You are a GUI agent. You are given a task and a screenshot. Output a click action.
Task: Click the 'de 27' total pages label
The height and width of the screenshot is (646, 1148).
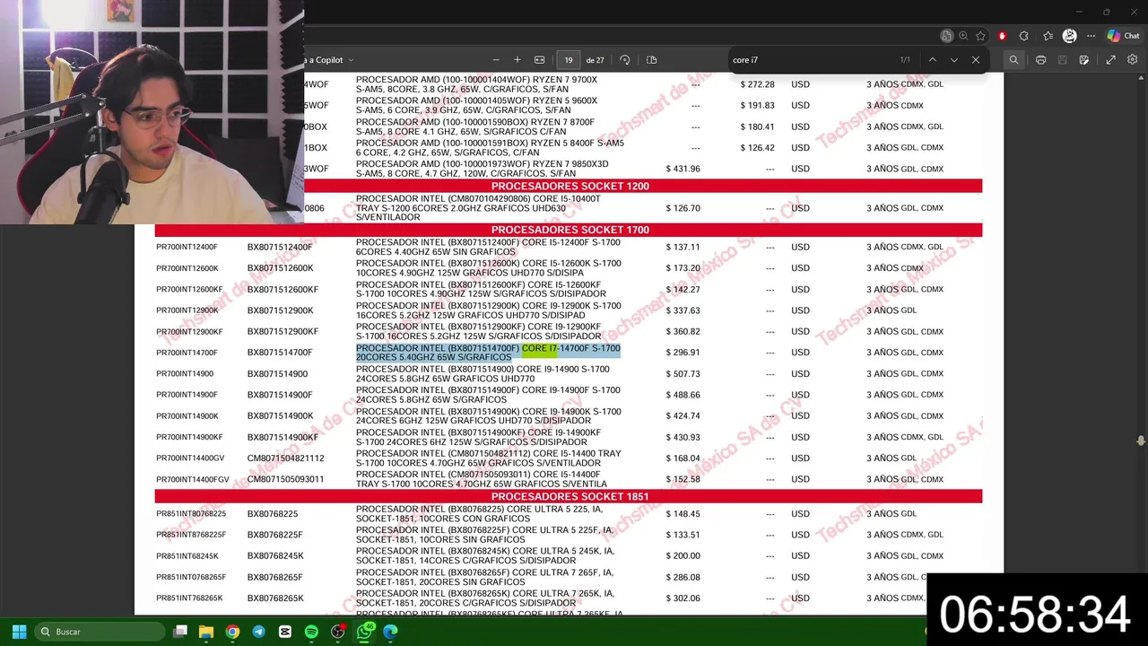(596, 60)
